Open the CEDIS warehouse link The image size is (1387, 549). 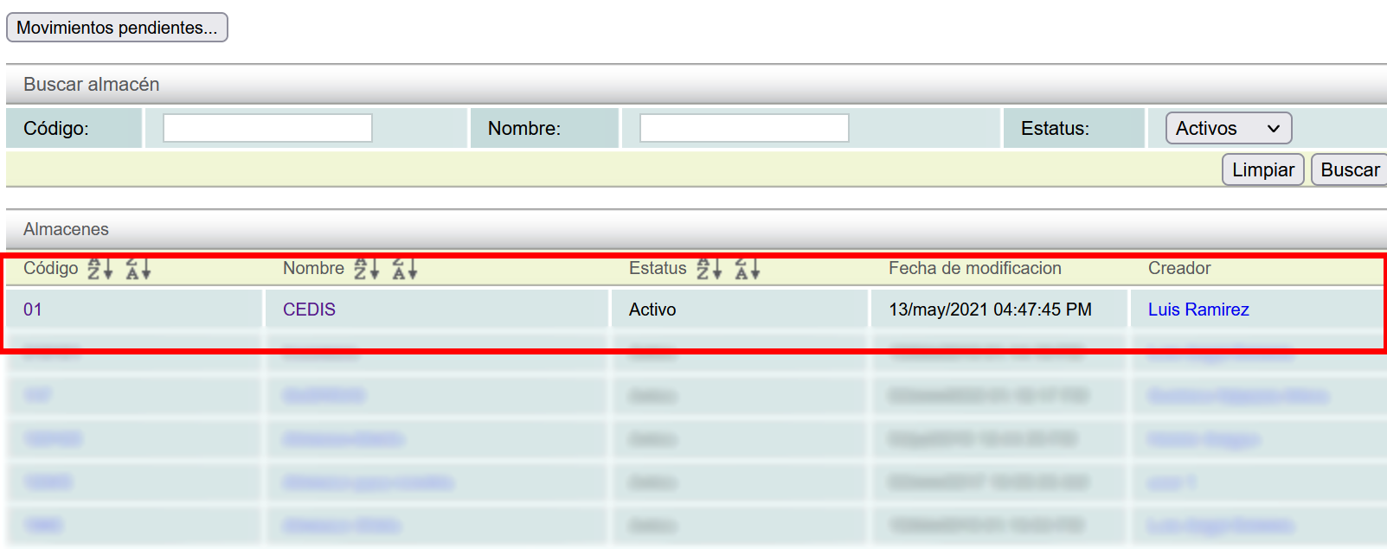[309, 310]
